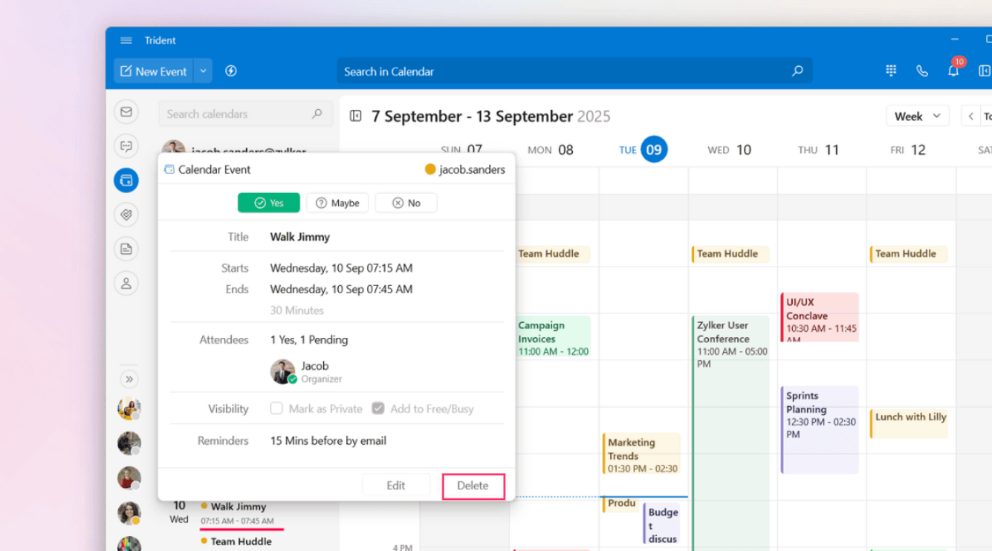Click the Edit button in event popup
Viewport: 992px width, 551px height.
point(396,486)
